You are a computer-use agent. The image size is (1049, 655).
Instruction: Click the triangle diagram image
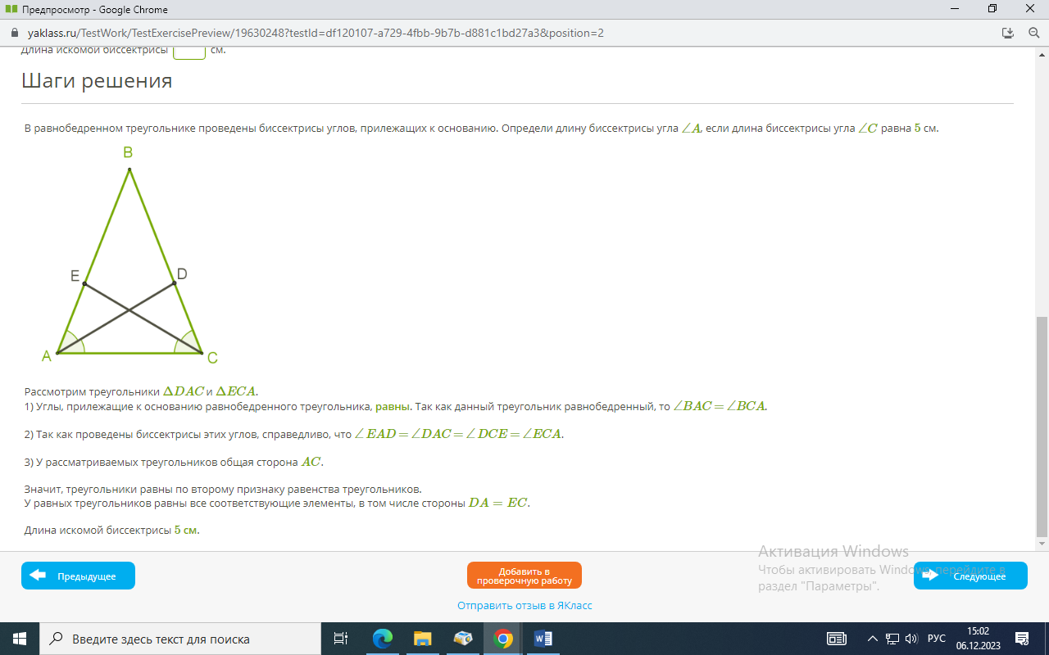[x=129, y=255]
